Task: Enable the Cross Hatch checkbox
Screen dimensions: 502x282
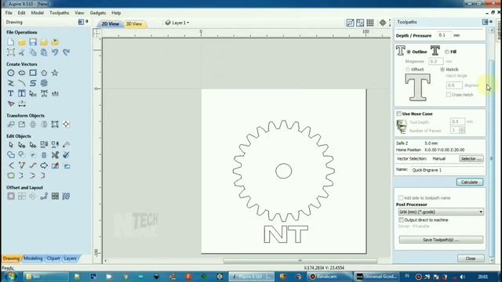Action: point(449,95)
